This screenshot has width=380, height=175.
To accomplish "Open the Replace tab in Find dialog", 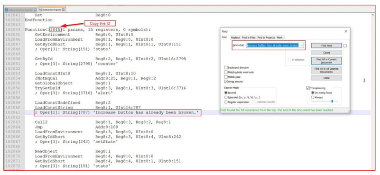I will point(235,37).
